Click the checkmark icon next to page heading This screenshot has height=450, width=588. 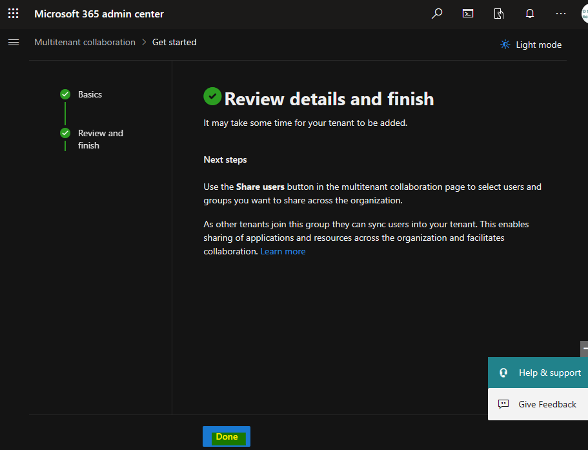(x=212, y=96)
